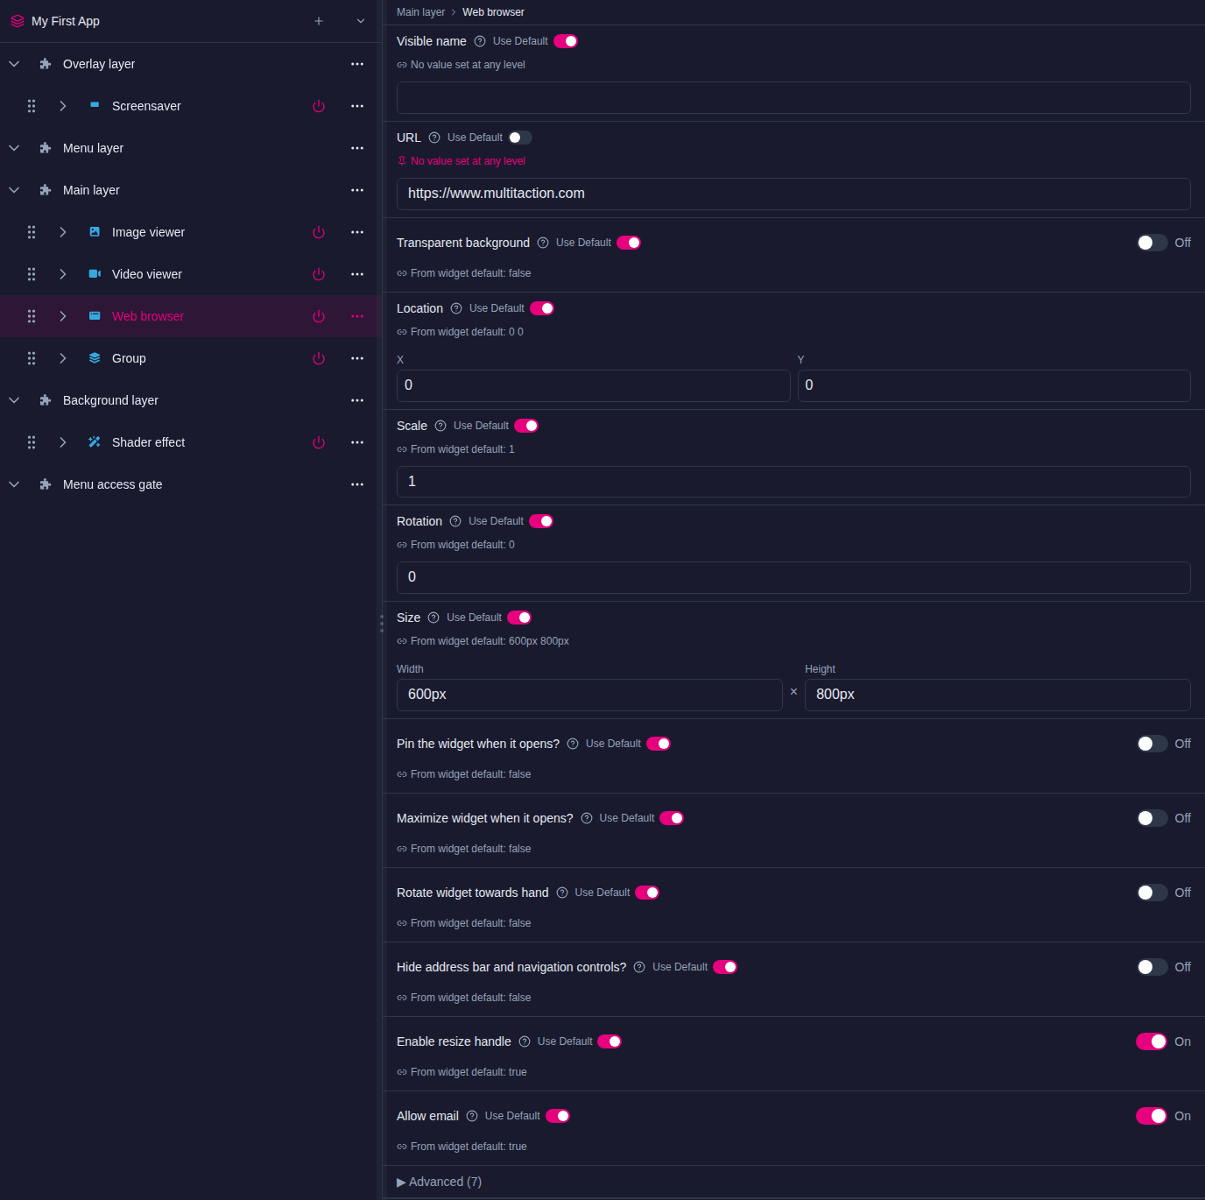Select the Shader effect widget
1205x1200 pixels.
[x=148, y=442]
